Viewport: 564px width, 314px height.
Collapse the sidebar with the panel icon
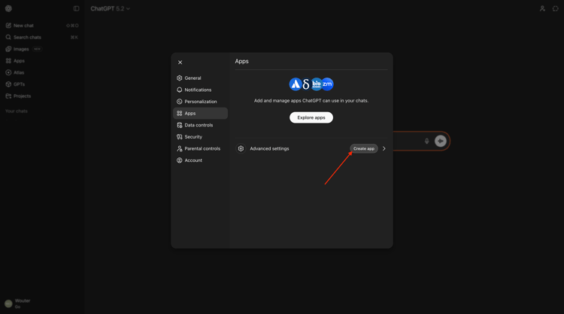(76, 8)
